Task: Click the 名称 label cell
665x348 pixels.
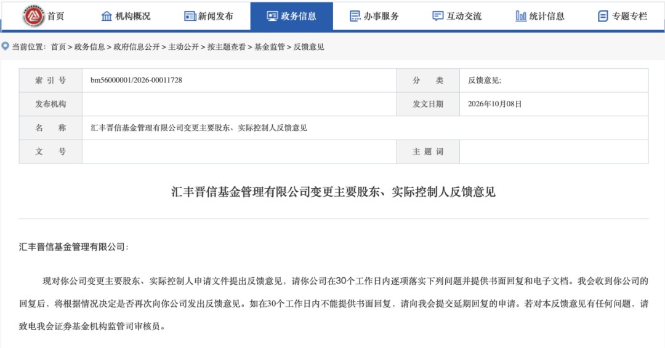Action: (50, 128)
